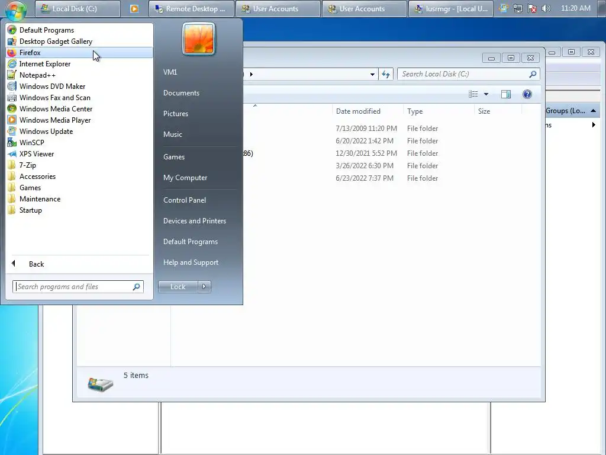Open Devices and Printers

[194, 221]
